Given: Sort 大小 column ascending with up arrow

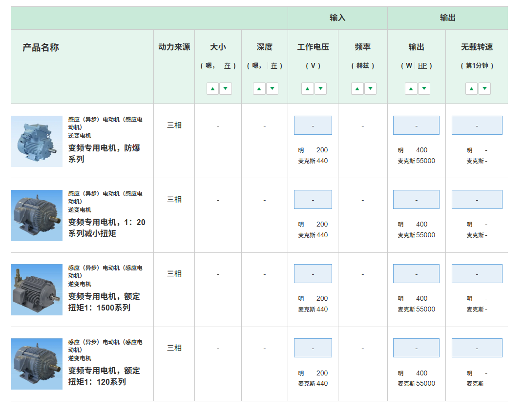Looking at the screenshot, I should (212, 88).
